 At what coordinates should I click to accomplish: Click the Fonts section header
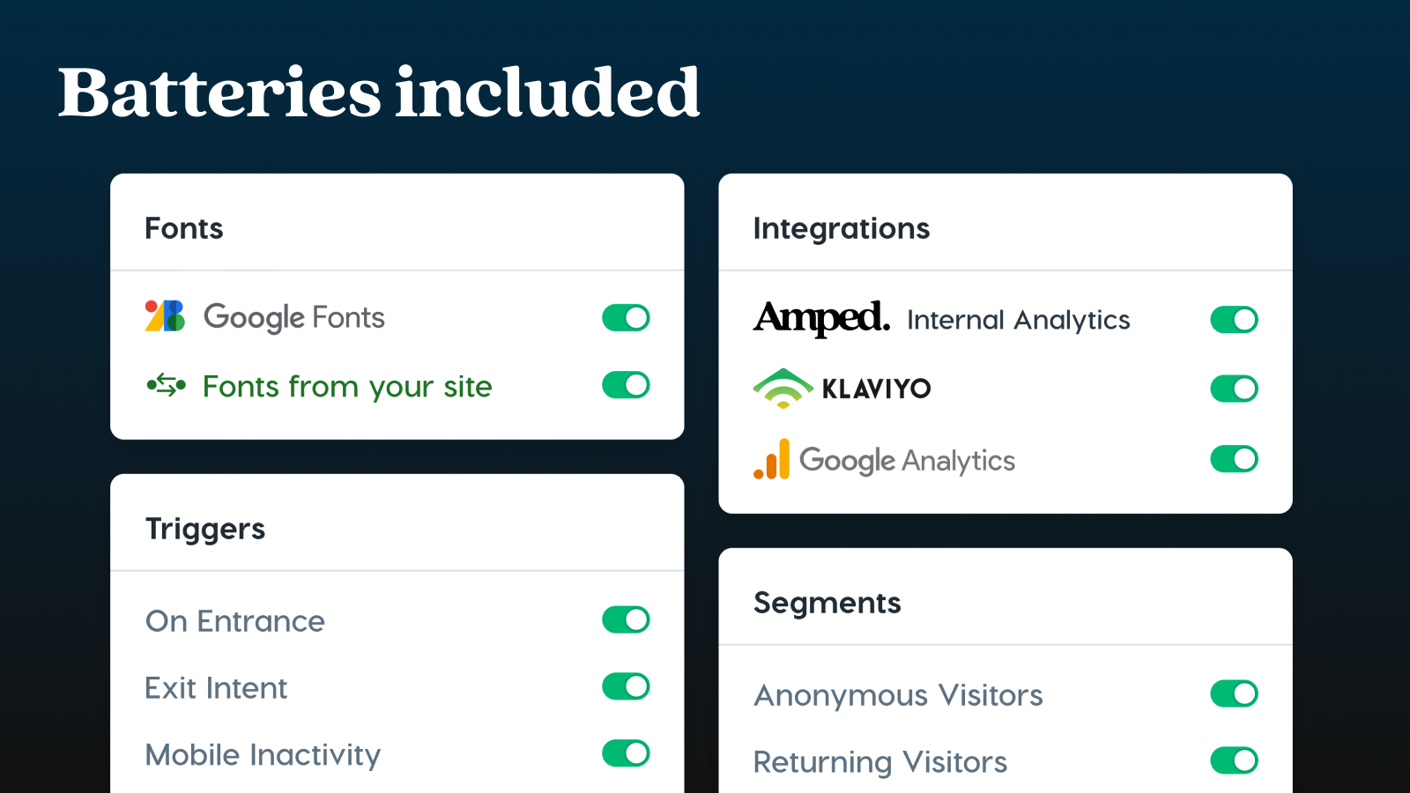pos(183,228)
